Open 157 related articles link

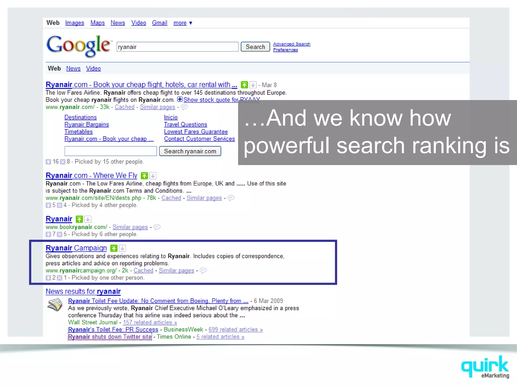pyautogui.click(x=150, y=322)
